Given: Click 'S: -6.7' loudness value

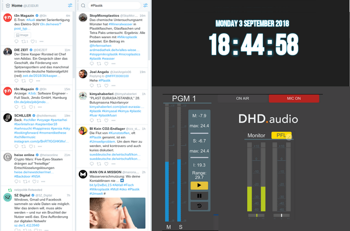Looking at the screenshot, I should tap(199, 141).
